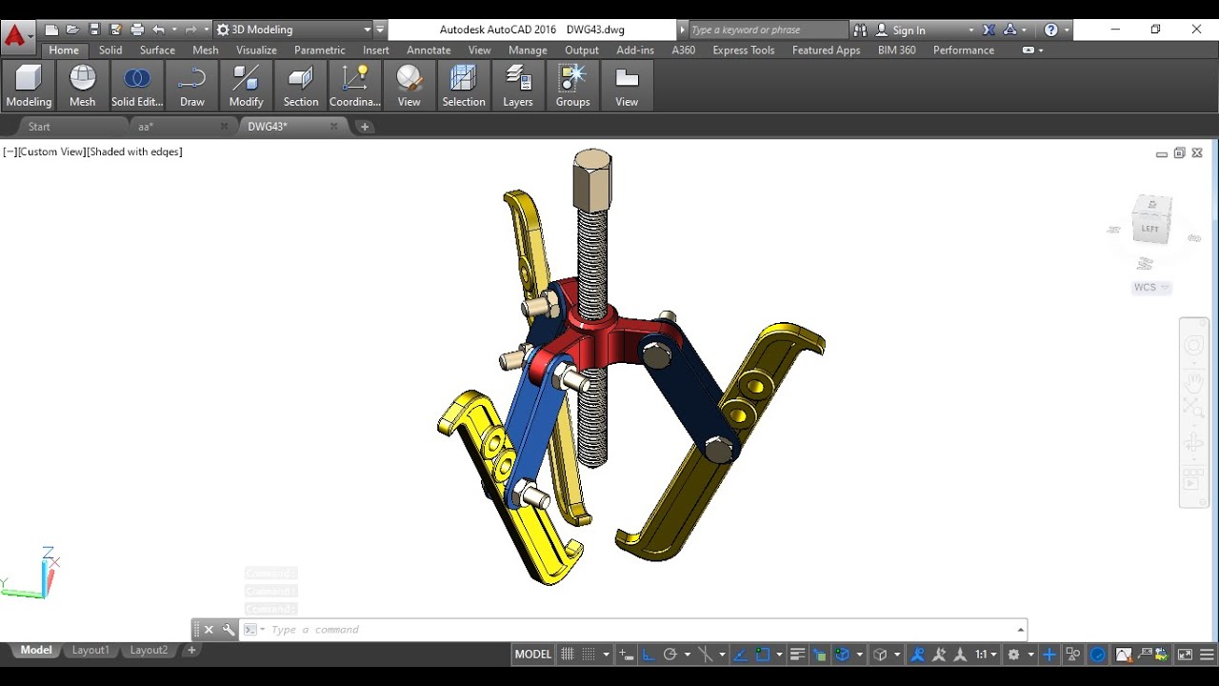1219x686 pixels.
Task: Open the View panel with sphere icon
Action: (x=410, y=85)
